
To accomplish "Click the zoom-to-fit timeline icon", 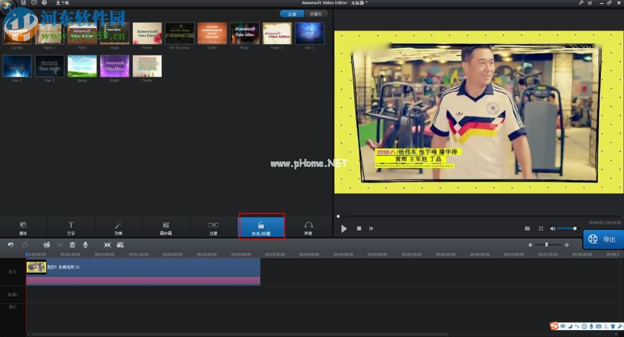I will click(107, 245).
